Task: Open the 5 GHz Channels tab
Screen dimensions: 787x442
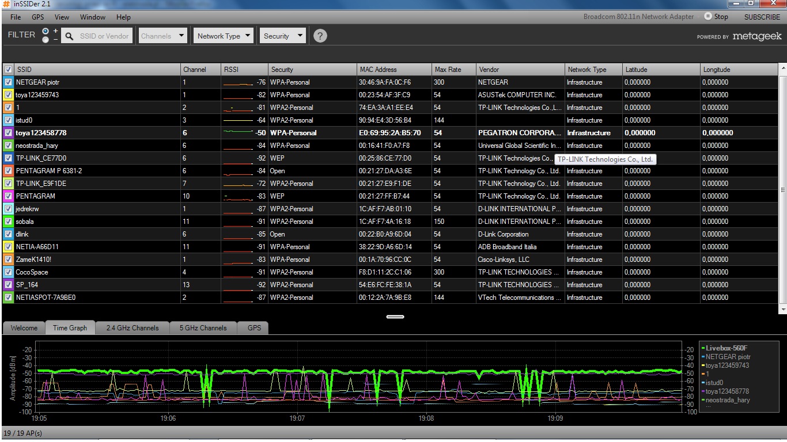Action: [x=203, y=328]
